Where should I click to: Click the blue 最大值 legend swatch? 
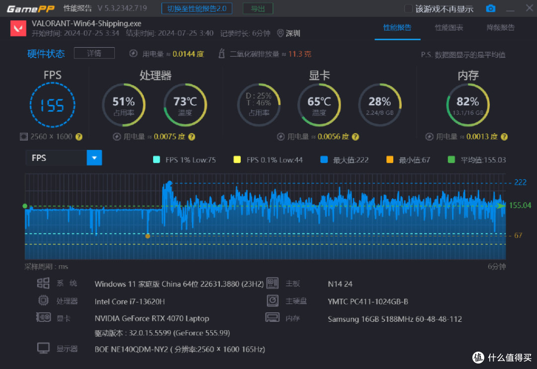(324, 160)
